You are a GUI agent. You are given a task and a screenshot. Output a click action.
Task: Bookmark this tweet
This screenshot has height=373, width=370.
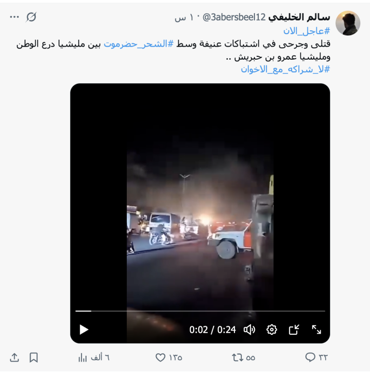34,357
